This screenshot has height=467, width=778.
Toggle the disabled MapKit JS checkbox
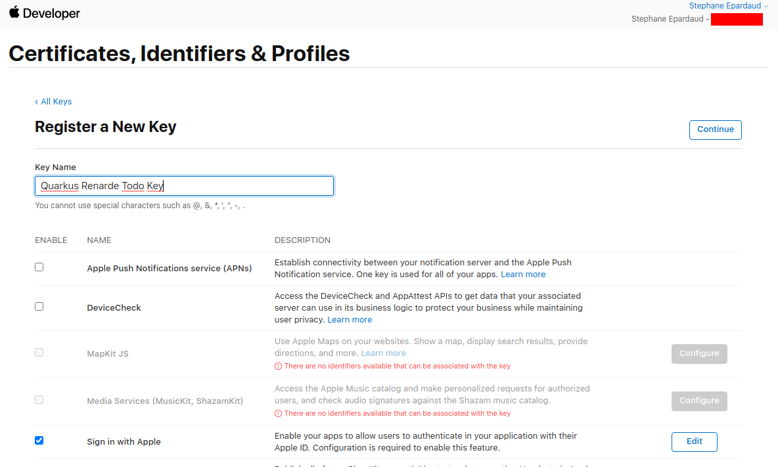coord(39,353)
